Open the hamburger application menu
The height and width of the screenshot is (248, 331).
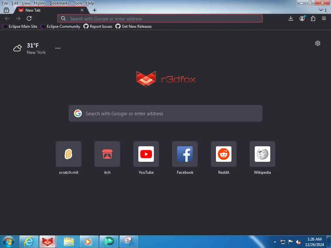(x=324, y=18)
